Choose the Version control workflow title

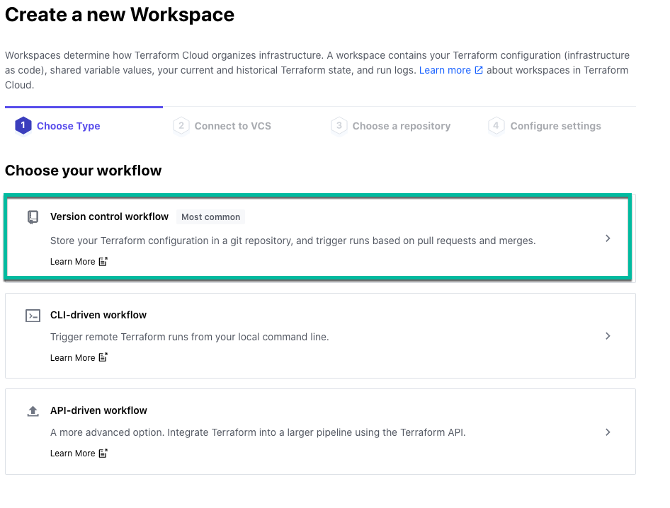click(x=109, y=217)
